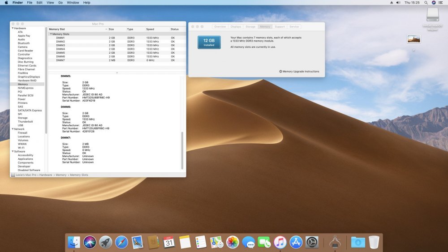Open Messages bubble icon in Dock

tap(248, 242)
